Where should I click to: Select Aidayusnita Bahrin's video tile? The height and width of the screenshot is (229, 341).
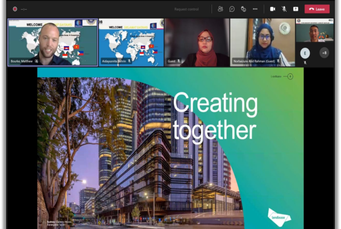(x=131, y=43)
